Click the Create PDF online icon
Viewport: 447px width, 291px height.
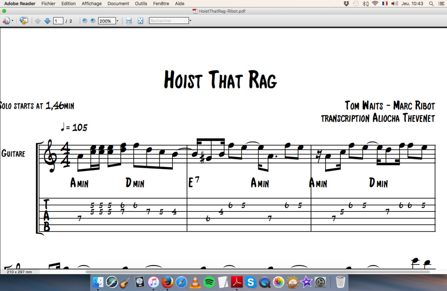[23, 21]
